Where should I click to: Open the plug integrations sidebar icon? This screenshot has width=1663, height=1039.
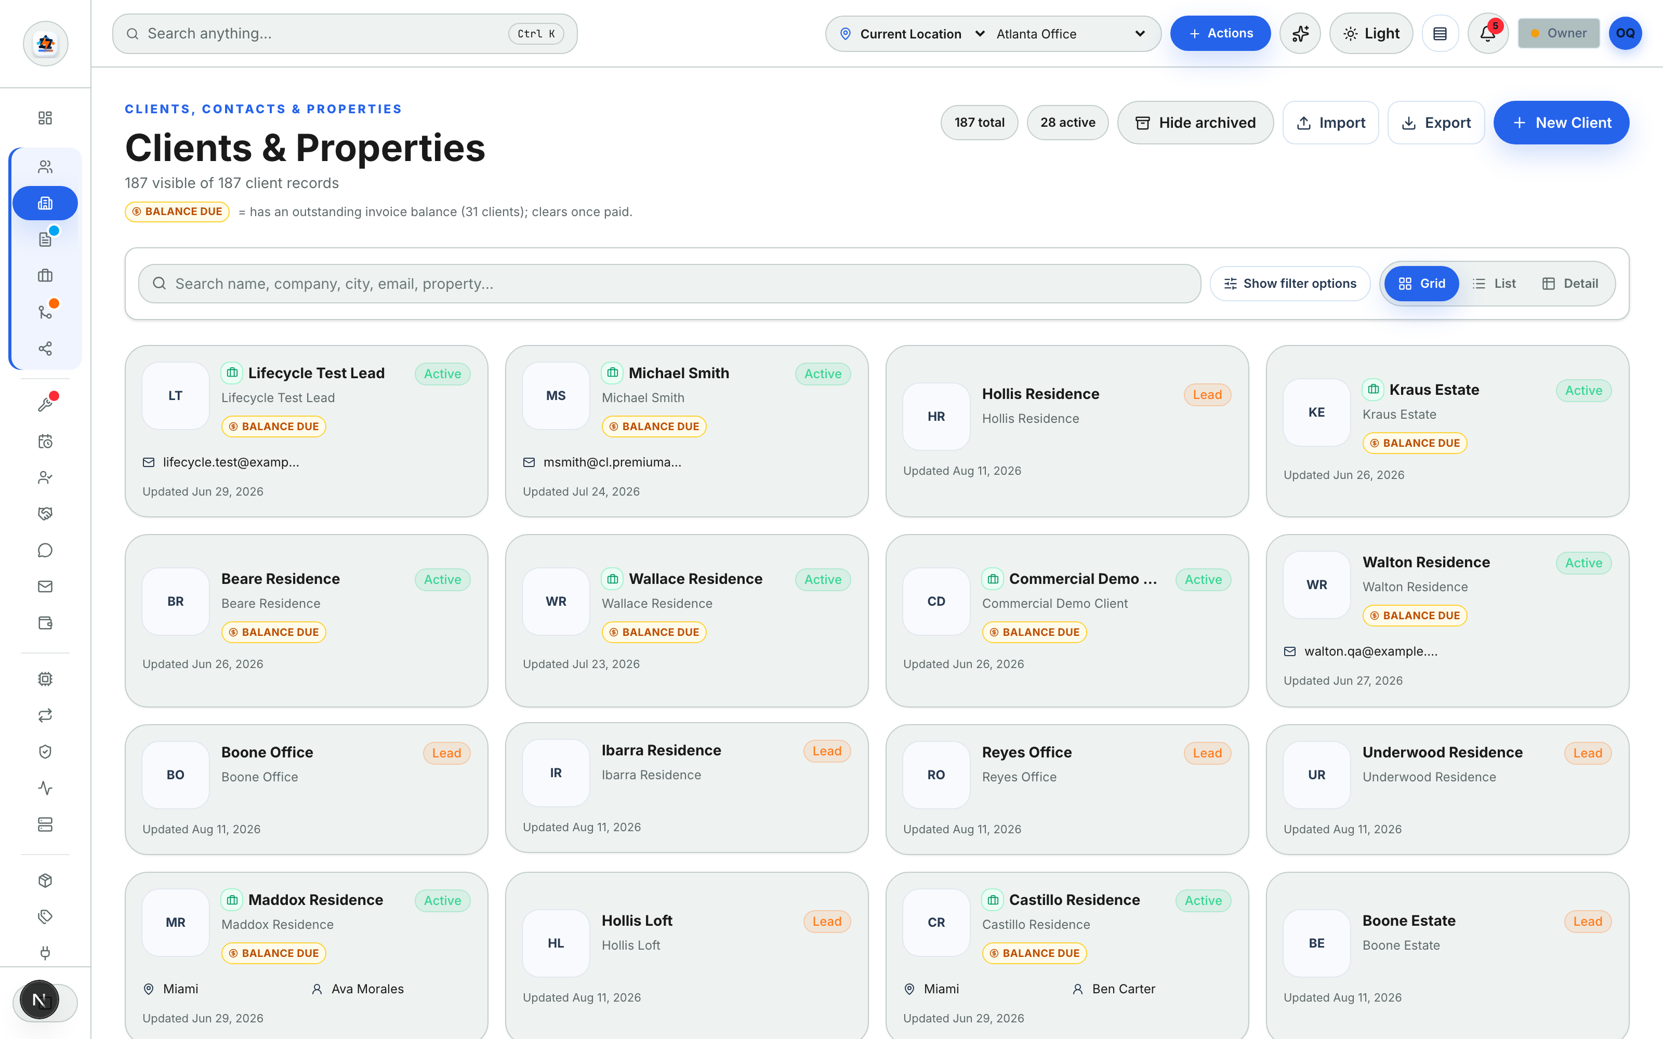pyautogui.click(x=45, y=953)
